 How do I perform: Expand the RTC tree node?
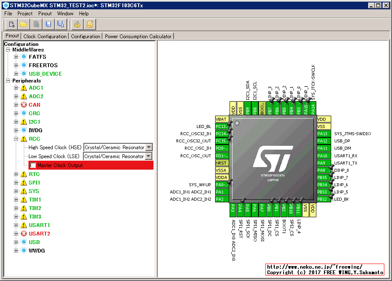click(x=16, y=174)
